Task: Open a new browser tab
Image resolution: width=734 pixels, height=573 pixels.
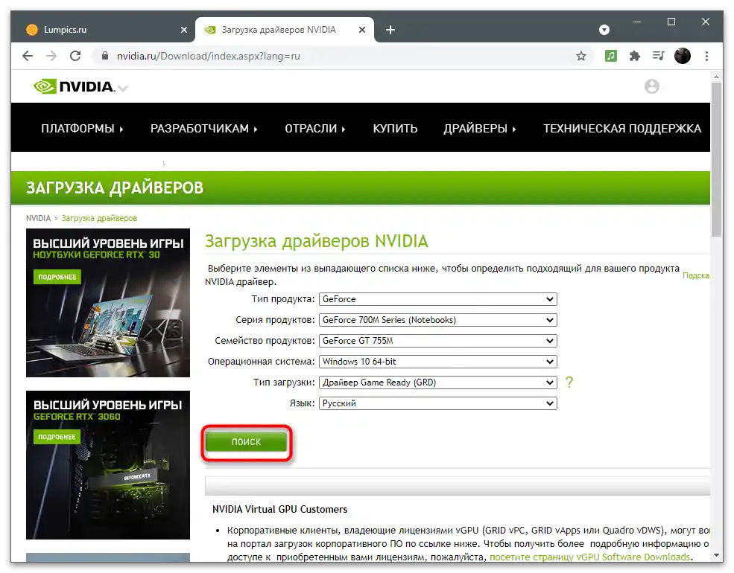Action: click(390, 30)
